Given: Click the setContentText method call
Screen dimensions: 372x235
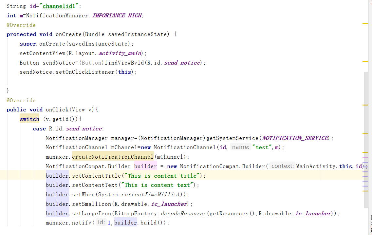Looking at the screenshot, I should [x=95, y=185].
